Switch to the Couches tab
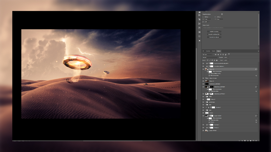 click(x=208, y=51)
